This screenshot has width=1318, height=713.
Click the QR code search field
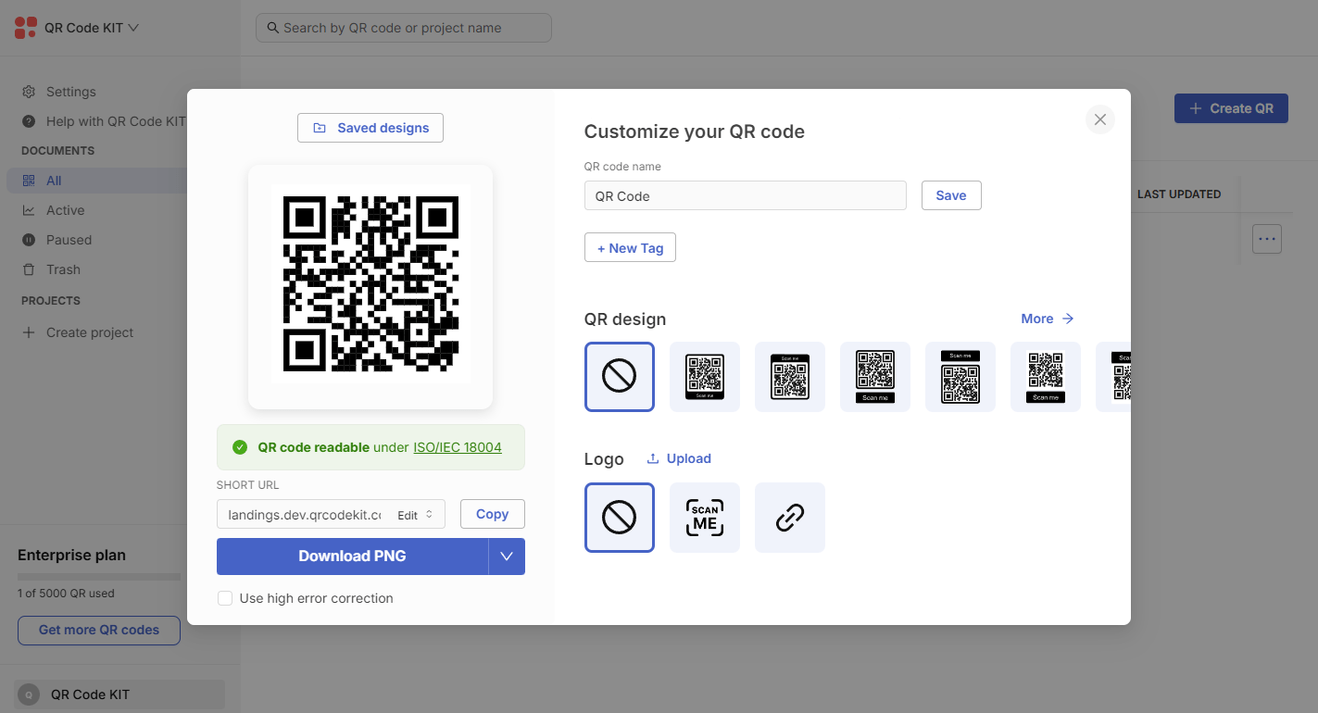click(403, 27)
